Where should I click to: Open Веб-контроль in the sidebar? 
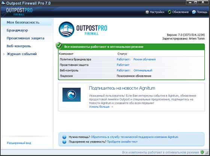pos(19,46)
